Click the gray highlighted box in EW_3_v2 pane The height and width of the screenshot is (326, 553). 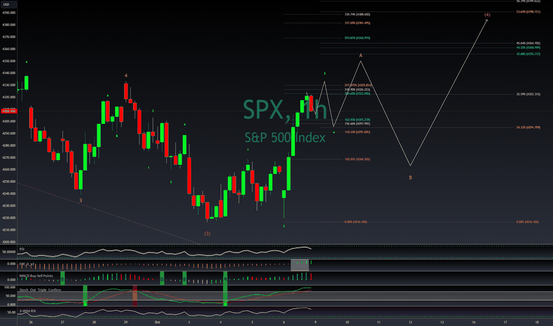300,265
